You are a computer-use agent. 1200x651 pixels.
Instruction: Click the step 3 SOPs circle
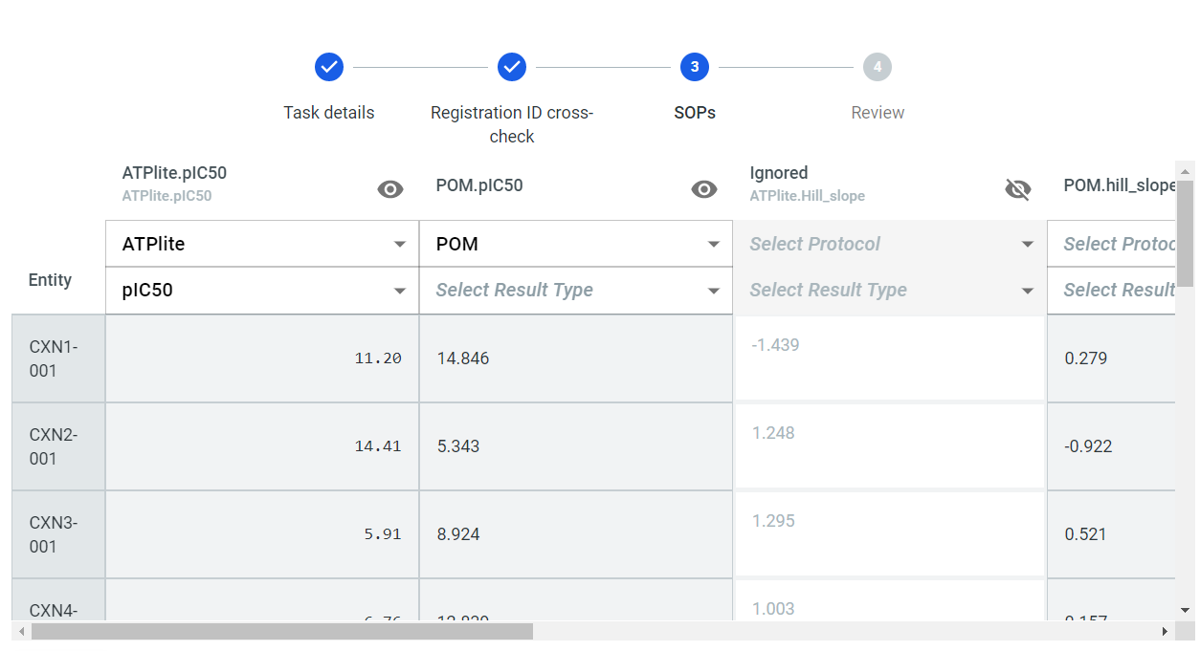coord(695,67)
